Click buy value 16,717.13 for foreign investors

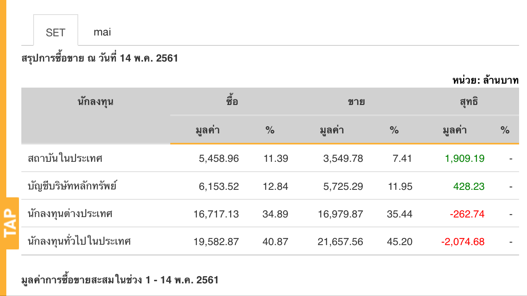(x=216, y=214)
